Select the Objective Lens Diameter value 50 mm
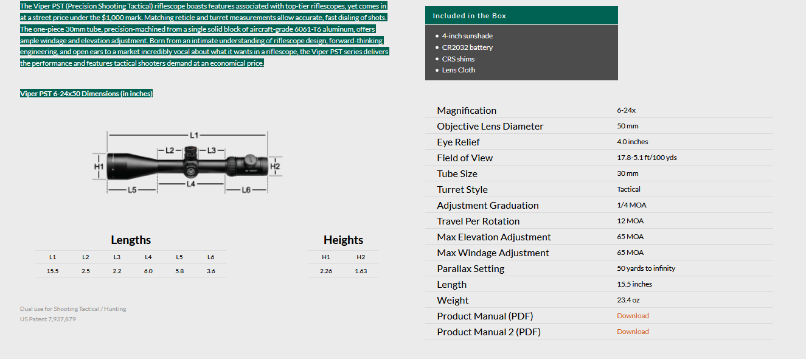Screen dimensions: 806x359 point(628,126)
